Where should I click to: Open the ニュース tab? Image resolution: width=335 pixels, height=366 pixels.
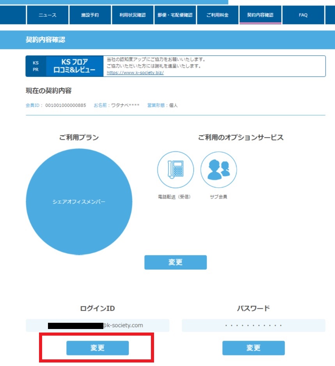pyautogui.click(x=47, y=15)
